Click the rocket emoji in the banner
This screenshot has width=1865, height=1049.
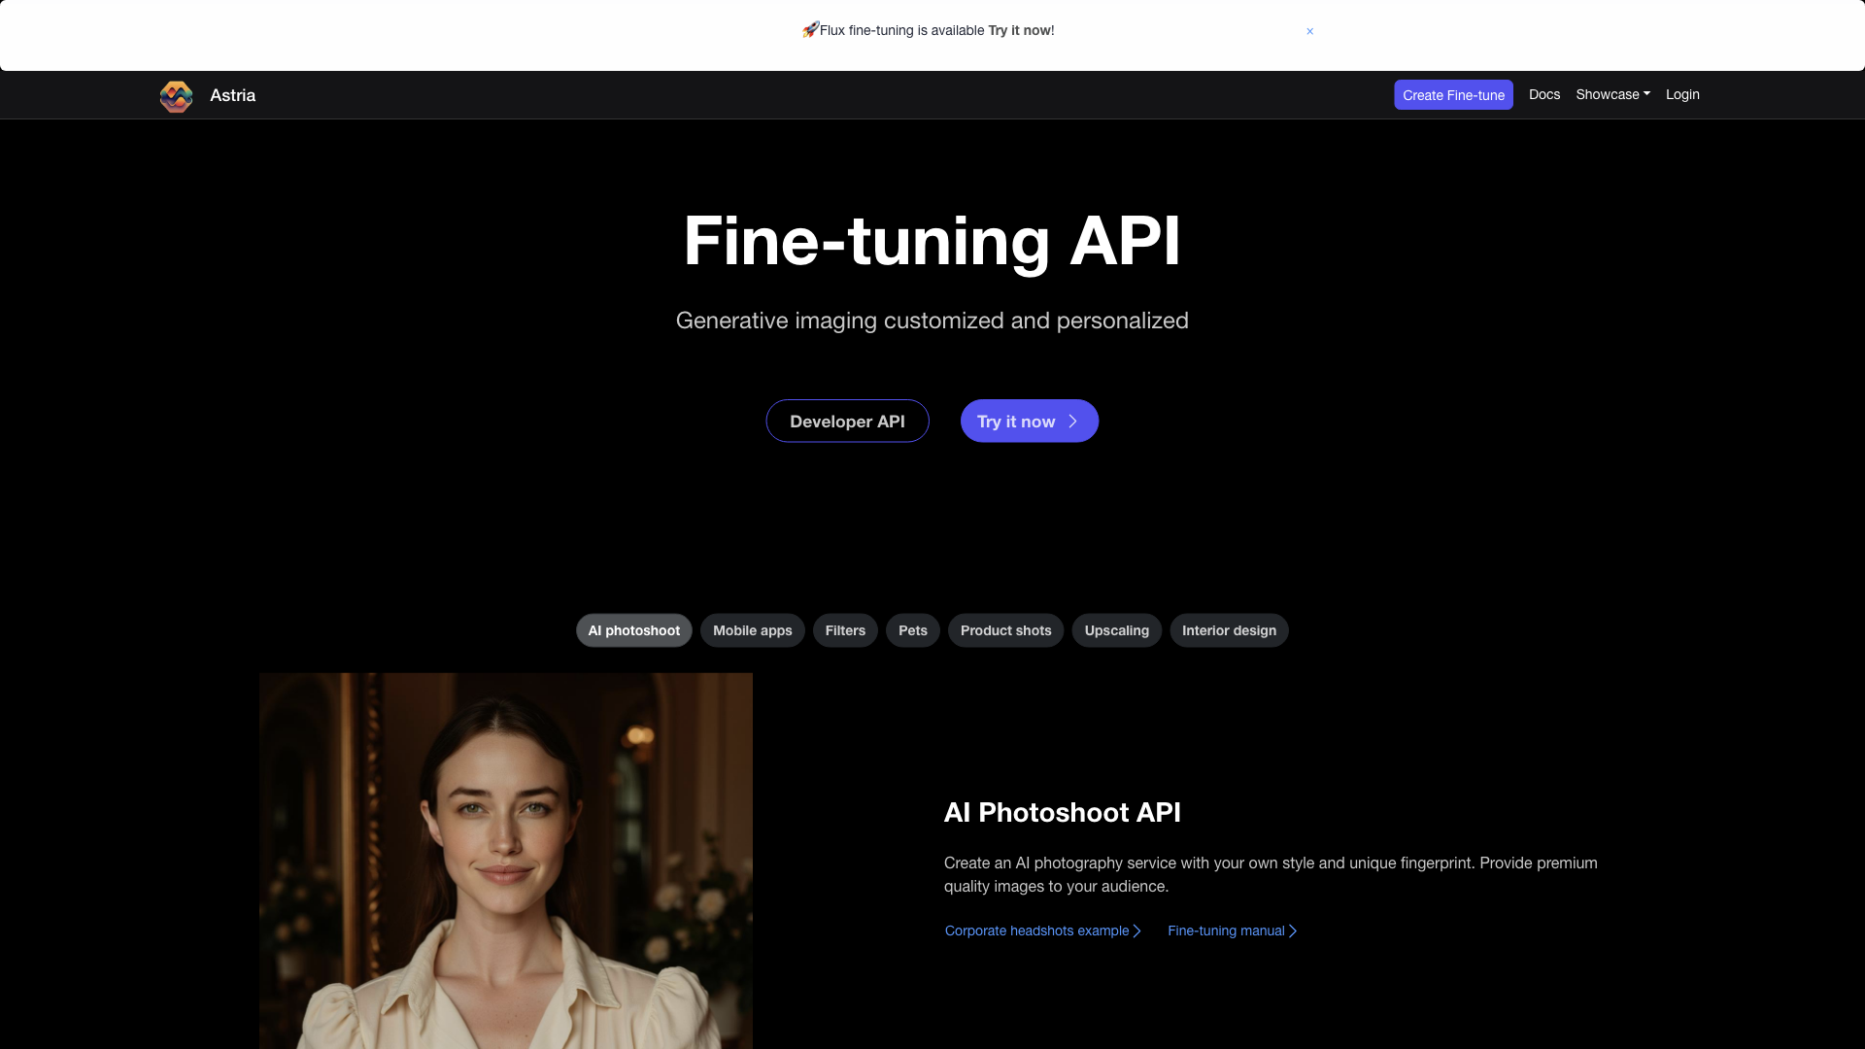(x=812, y=30)
